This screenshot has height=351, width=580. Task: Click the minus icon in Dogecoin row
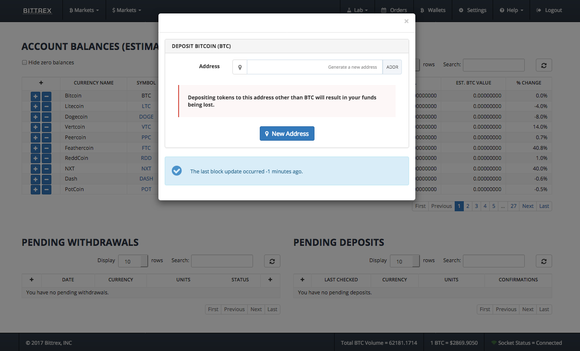47,117
